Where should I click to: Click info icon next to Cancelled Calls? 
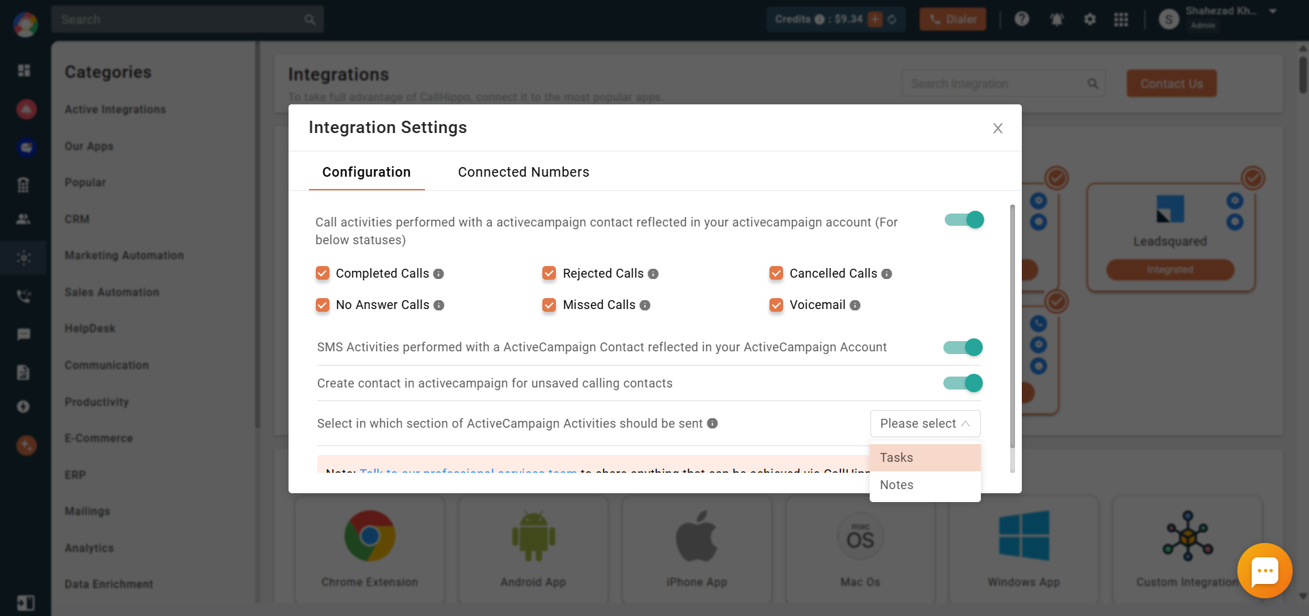(x=887, y=274)
